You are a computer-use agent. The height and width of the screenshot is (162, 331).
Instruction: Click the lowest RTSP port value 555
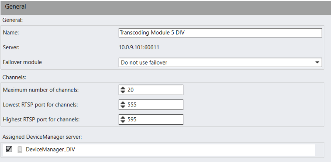[132, 105]
